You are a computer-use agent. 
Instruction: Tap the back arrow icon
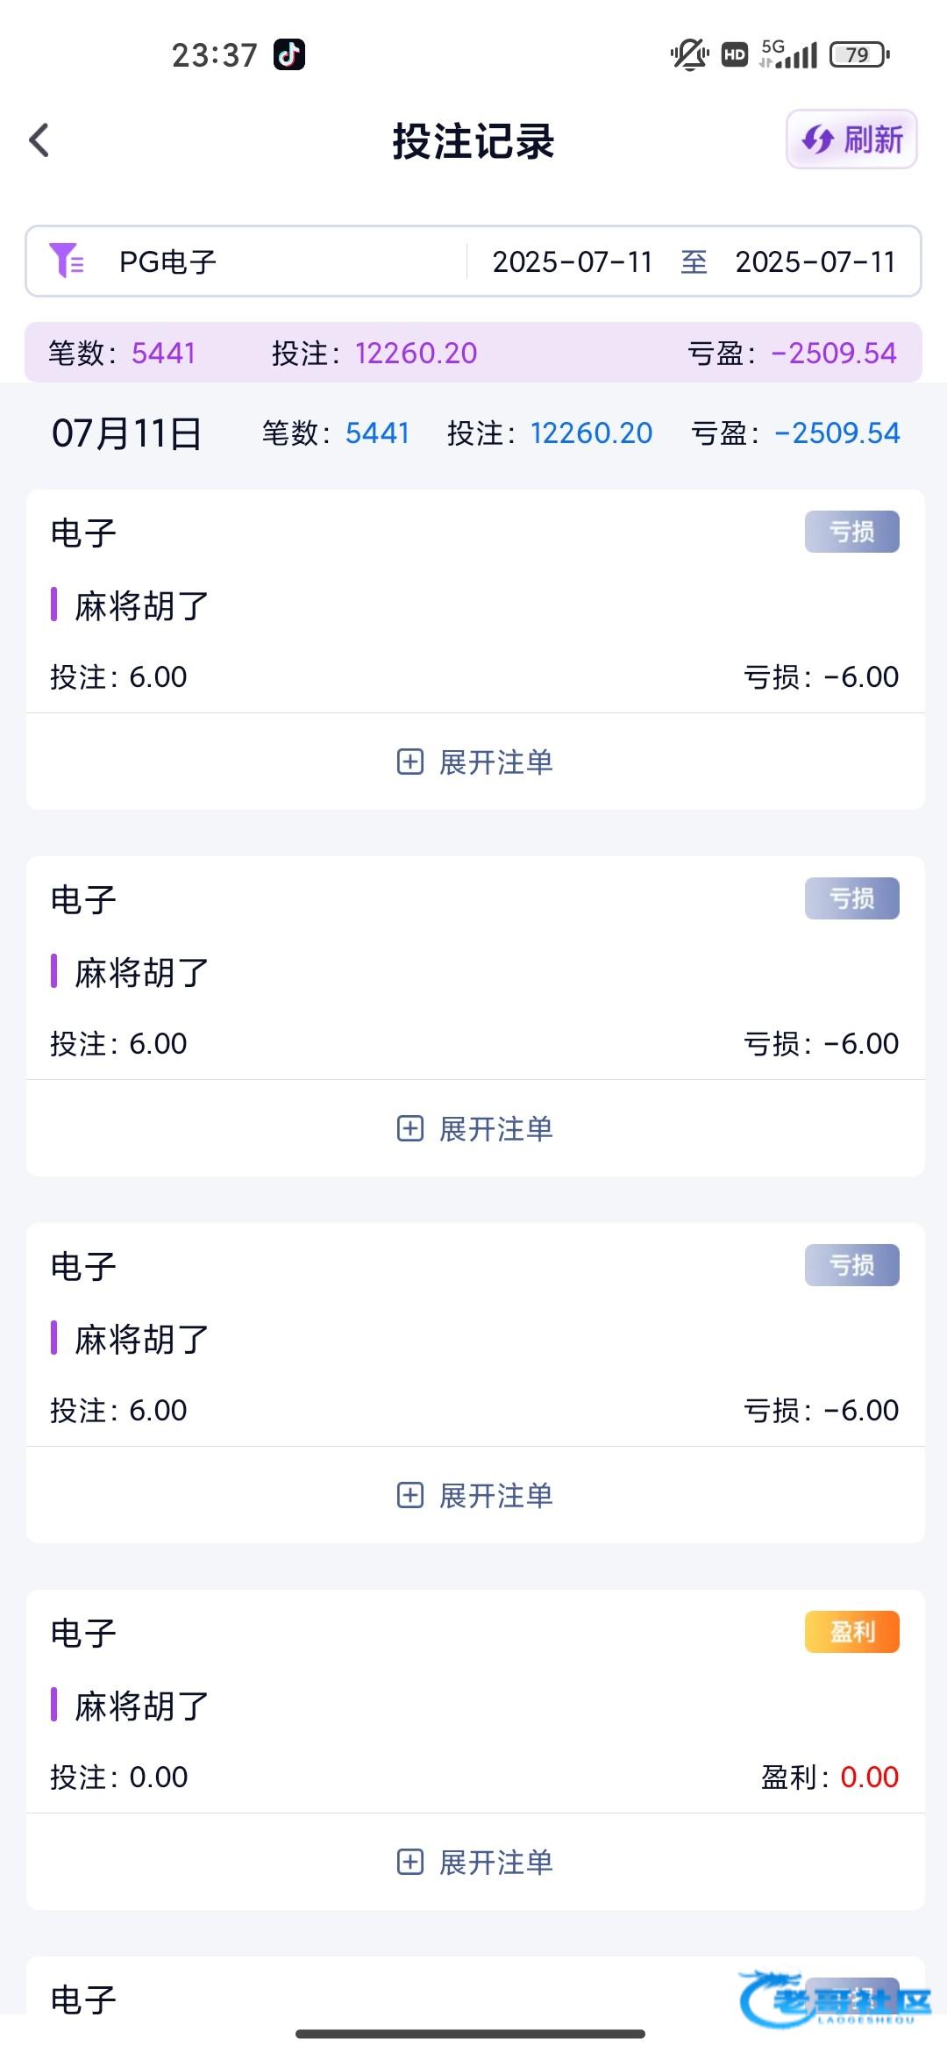(39, 140)
